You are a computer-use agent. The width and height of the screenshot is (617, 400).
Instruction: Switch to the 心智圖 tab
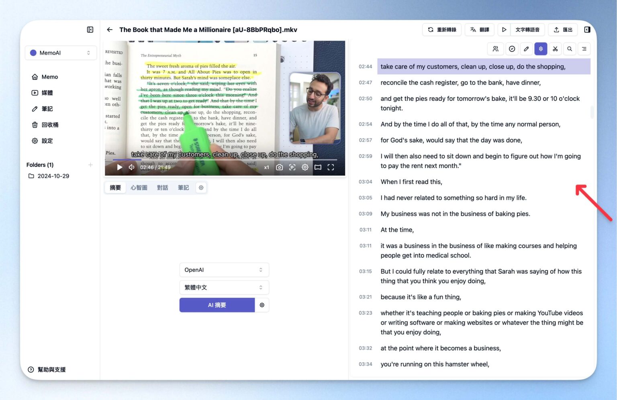point(139,188)
